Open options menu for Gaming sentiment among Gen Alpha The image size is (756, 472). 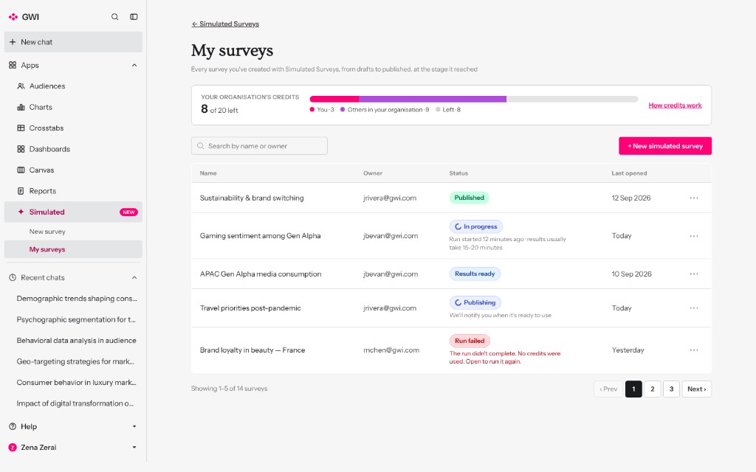coord(694,236)
